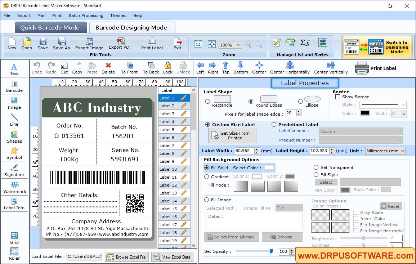
Task: Open the Export menu
Action: click(24, 15)
